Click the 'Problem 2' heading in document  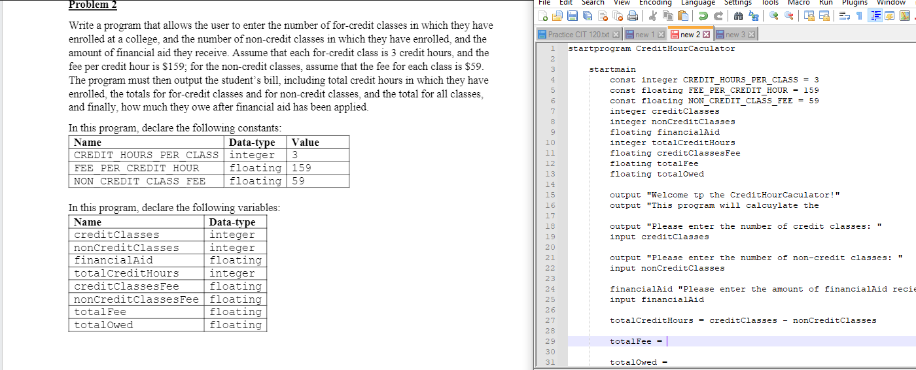coord(93,5)
